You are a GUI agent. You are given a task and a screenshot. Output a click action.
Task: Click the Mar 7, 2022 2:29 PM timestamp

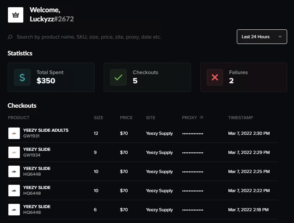[249, 152]
